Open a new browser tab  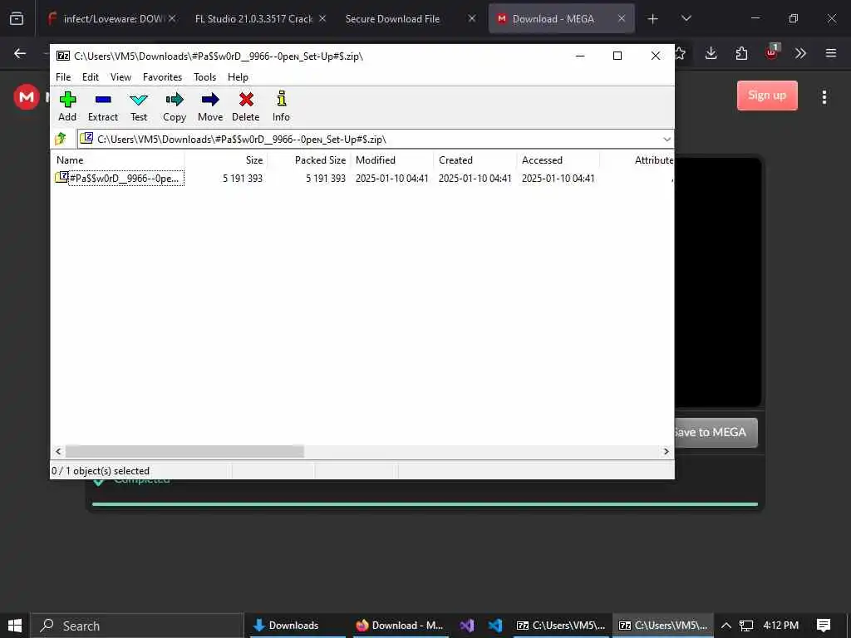tap(652, 19)
